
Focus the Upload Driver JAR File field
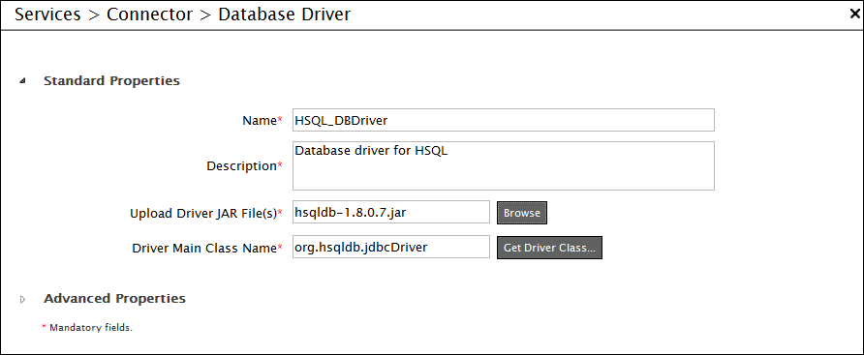tap(391, 212)
